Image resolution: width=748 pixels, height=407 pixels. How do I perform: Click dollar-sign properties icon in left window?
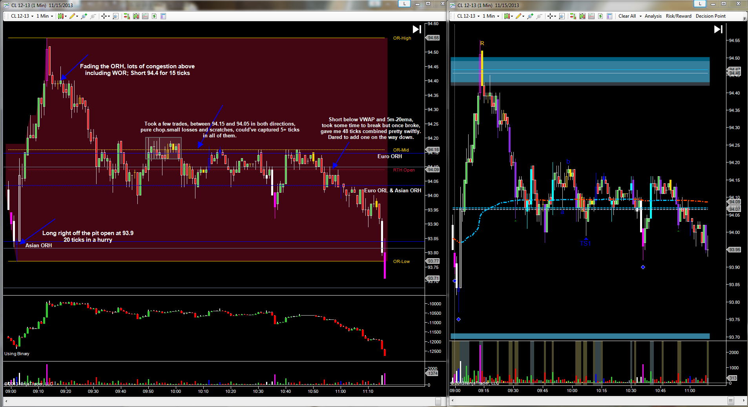154,16
